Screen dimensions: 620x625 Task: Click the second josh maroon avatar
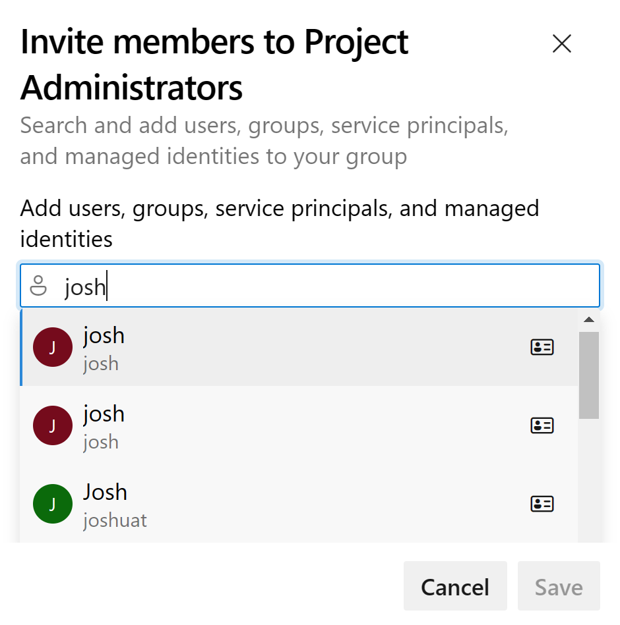pos(53,425)
